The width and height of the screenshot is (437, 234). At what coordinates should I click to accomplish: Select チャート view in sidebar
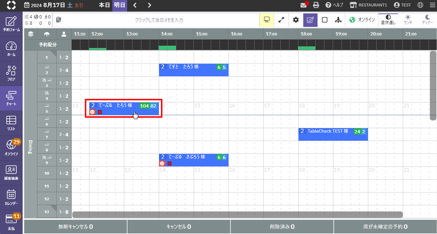pyautogui.click(x=11, y=98)
